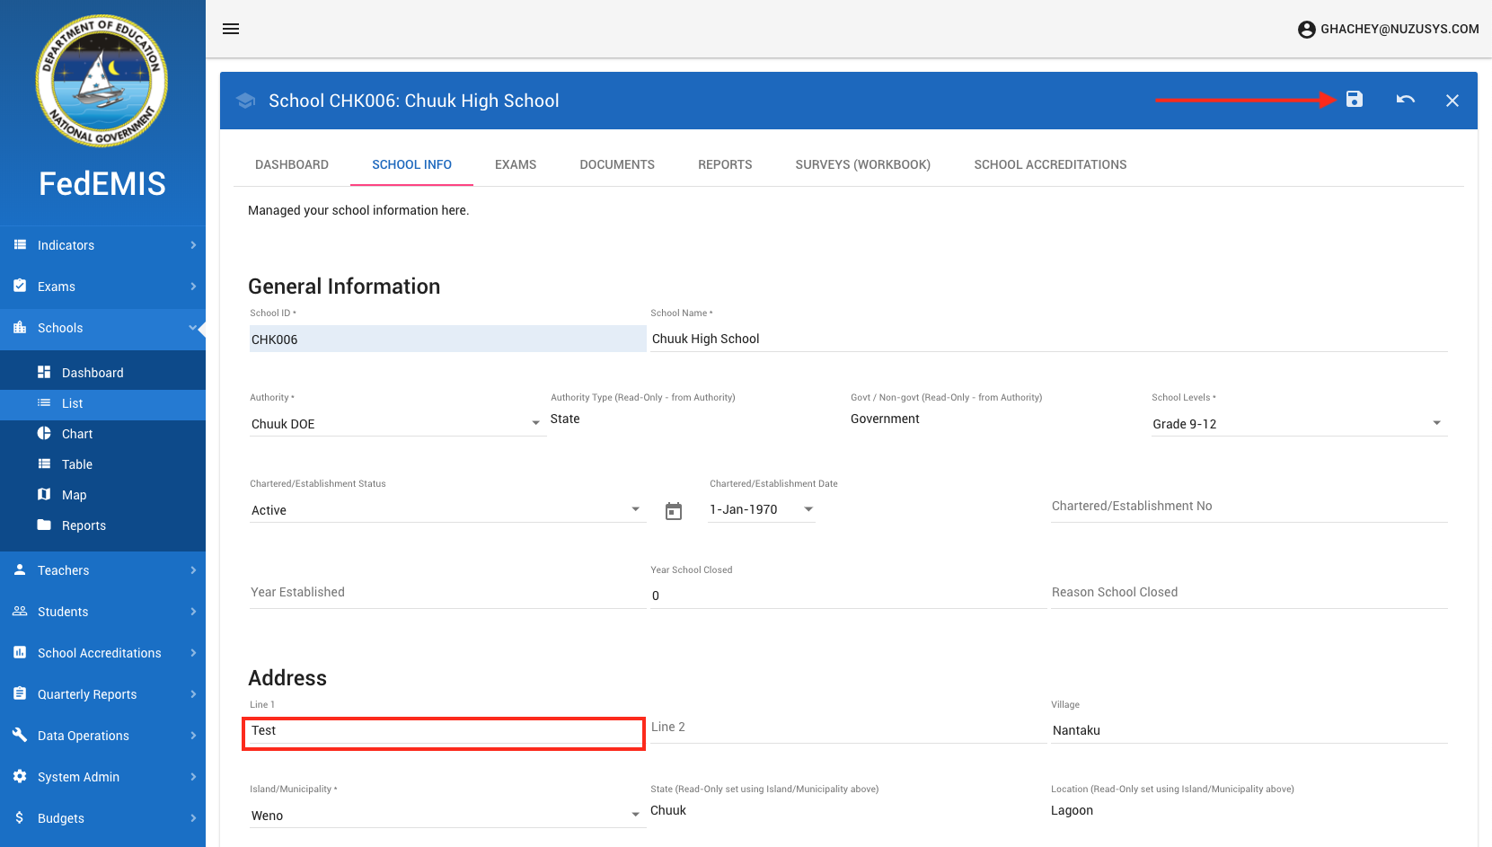Open Schools Dashboard in sidebar
Viewport: 1492px width, 847px height.
[92, 373]
